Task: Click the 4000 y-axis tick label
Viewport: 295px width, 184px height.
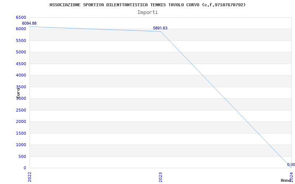Action: point(21,75)
